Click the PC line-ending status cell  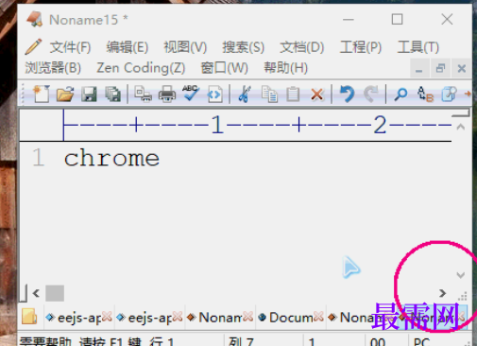click(436, 341)
